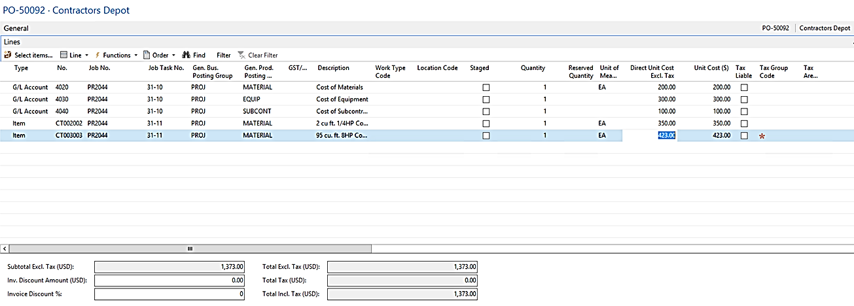Enable Staged checkbox for item CT003003
Viewport: 854px width, 306px height.
click(x=486, y=136)
